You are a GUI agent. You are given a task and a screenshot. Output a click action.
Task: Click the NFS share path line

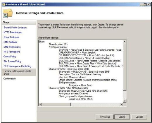(x=83, y=91)
